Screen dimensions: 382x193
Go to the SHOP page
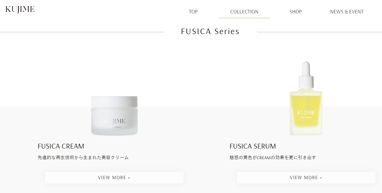pos(295,12)
